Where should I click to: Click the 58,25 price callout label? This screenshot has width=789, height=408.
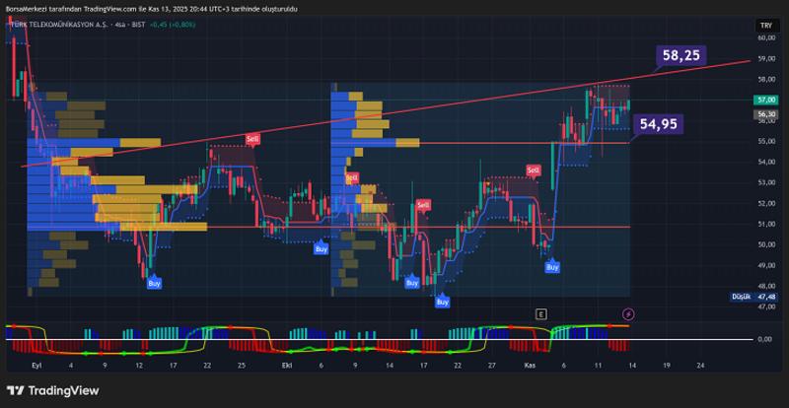681,56
